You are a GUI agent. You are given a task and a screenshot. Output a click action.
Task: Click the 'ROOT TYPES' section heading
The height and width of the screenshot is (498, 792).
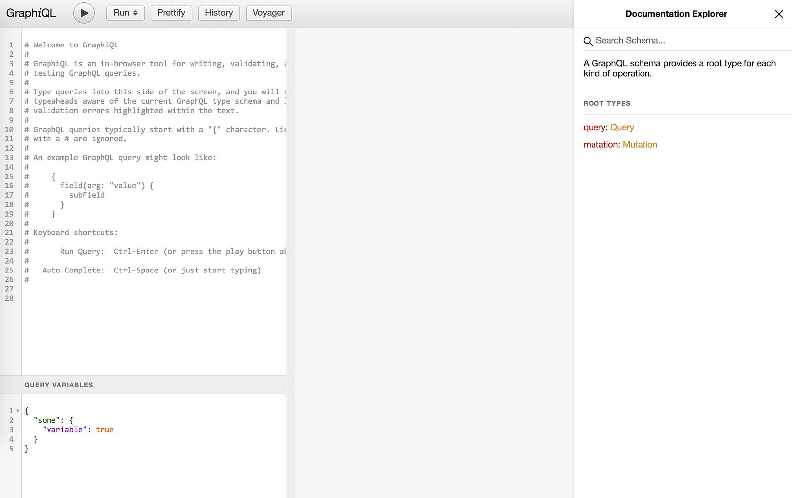click(x=607, y=103)
